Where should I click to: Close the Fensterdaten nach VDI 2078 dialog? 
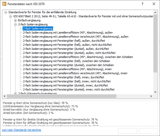154,4
